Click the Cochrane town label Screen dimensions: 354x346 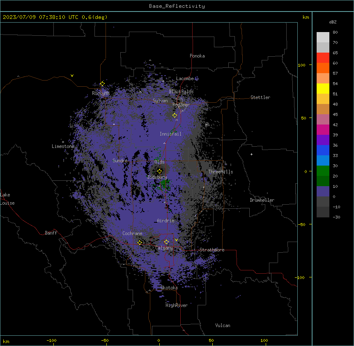[132, 233]
